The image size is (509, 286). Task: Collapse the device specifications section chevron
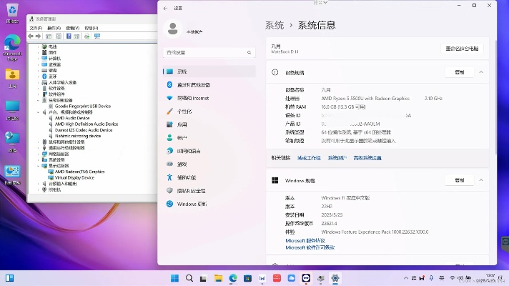click(x=481, y=72)
